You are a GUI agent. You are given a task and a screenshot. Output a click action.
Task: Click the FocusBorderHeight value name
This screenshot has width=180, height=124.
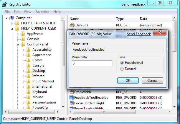(x=89, y=103)
